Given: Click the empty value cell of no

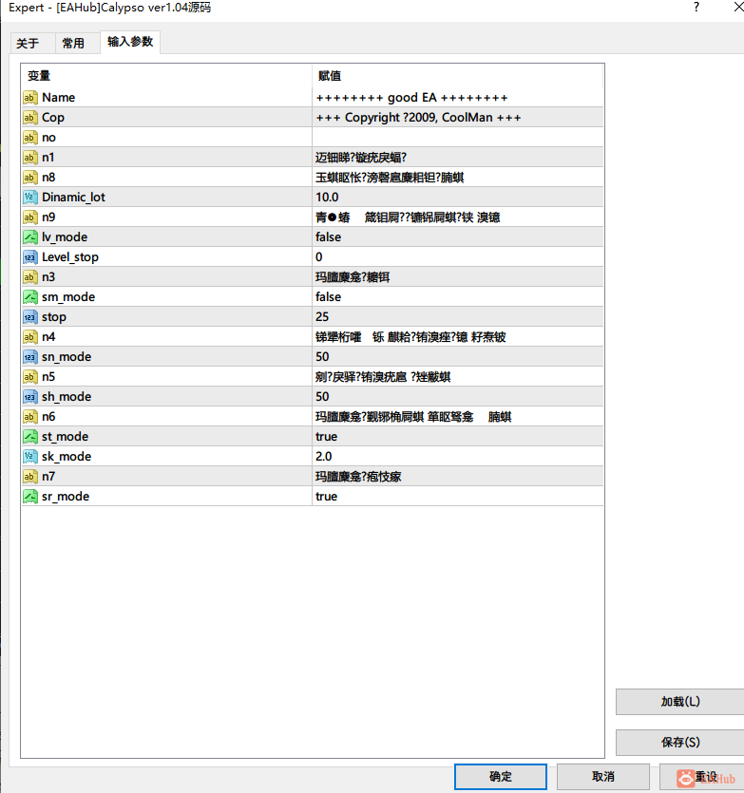Looking at the screenshot, I should pyautogui.click(x=458, y=138).
